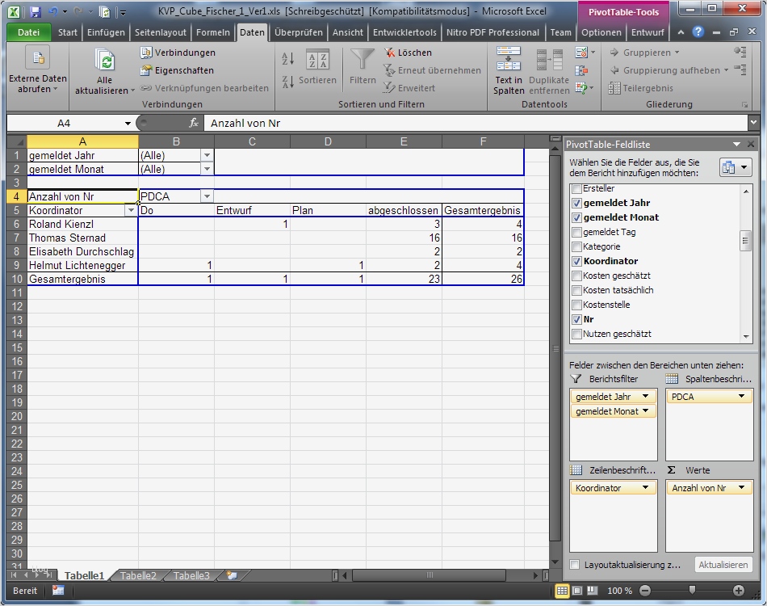
Task: Click the formula bar input
Action: [x=476, y=124]
